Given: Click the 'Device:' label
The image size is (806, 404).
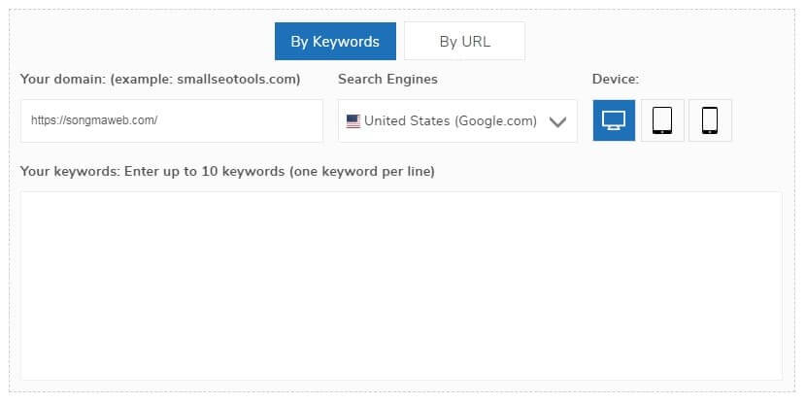Looking at the screenshot, I should [x=616, y=80].
